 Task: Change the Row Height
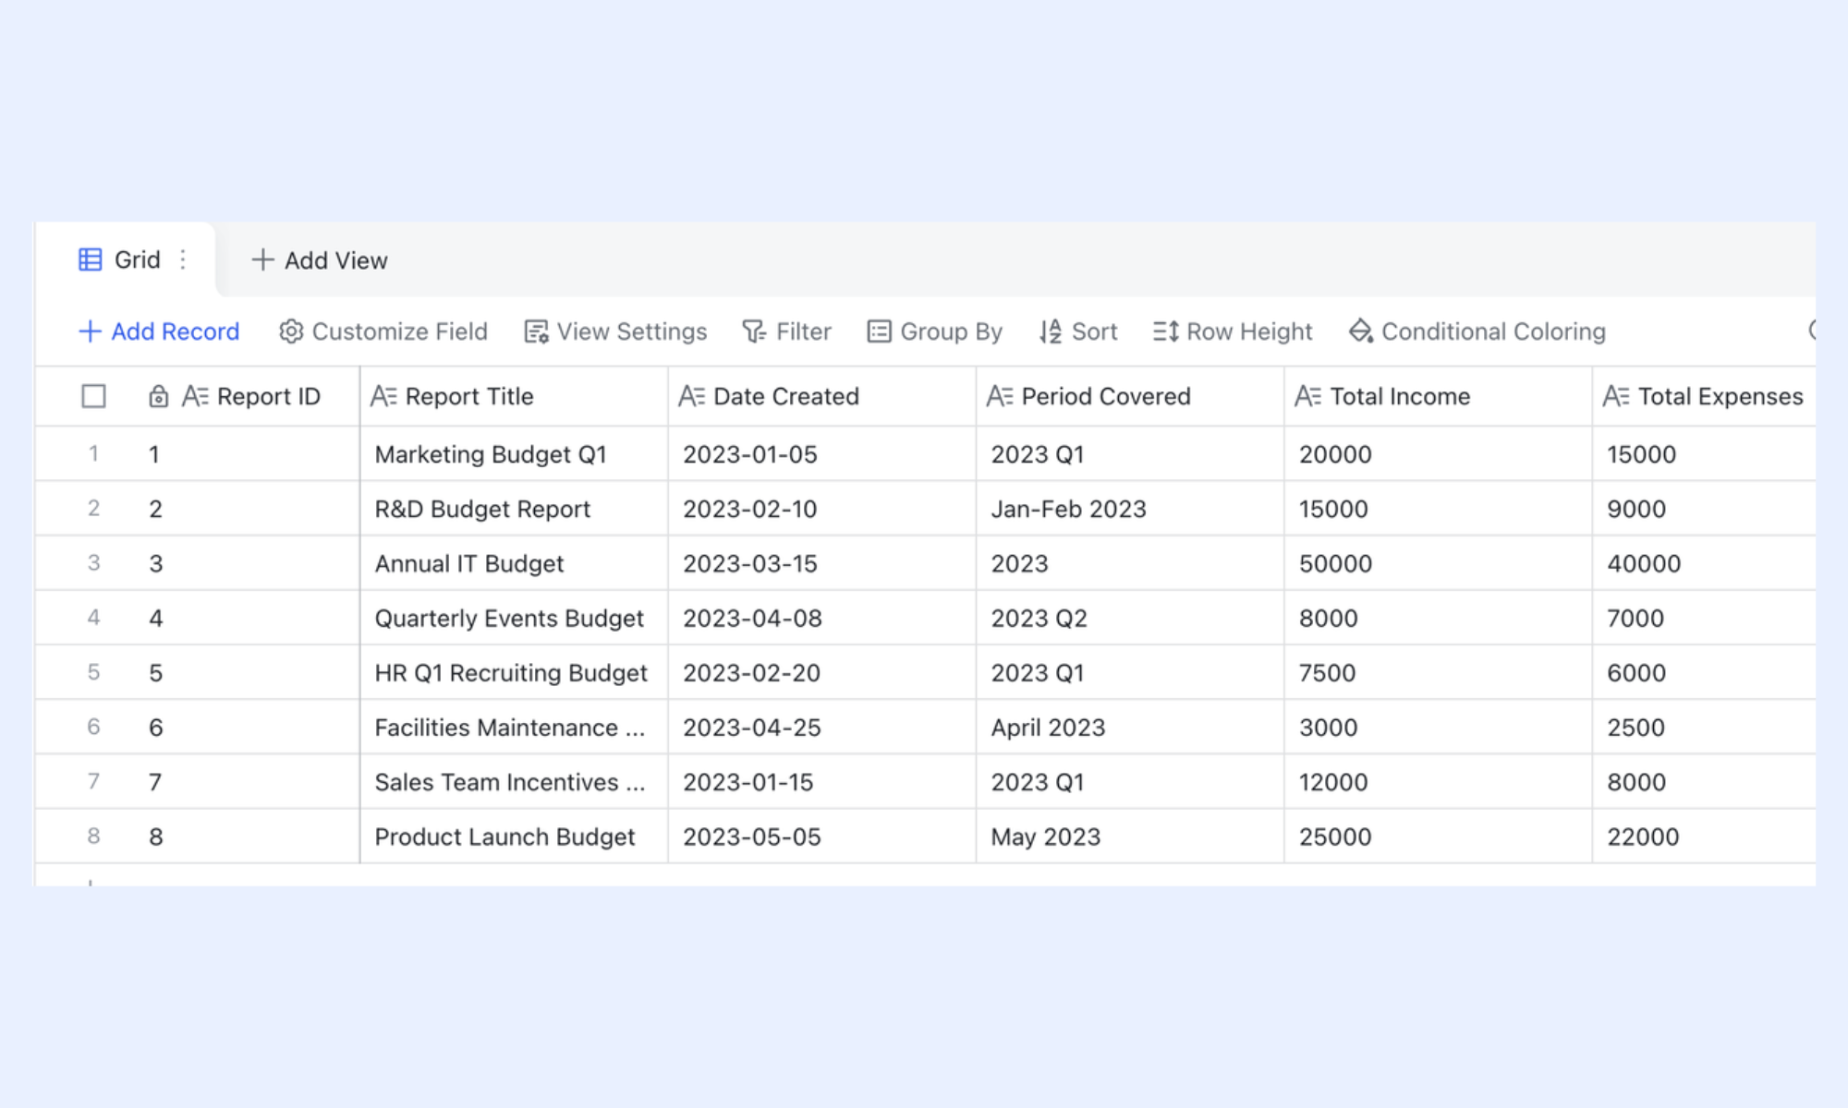pos(1232,331)
